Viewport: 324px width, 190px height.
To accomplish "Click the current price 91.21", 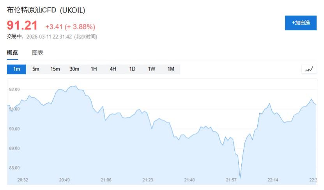I will 22,26.
